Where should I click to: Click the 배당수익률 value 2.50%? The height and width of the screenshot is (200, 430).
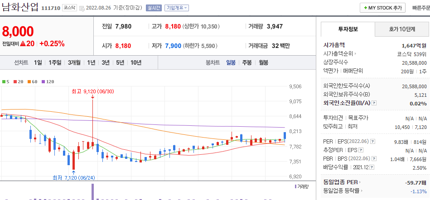tap(420, 168)
